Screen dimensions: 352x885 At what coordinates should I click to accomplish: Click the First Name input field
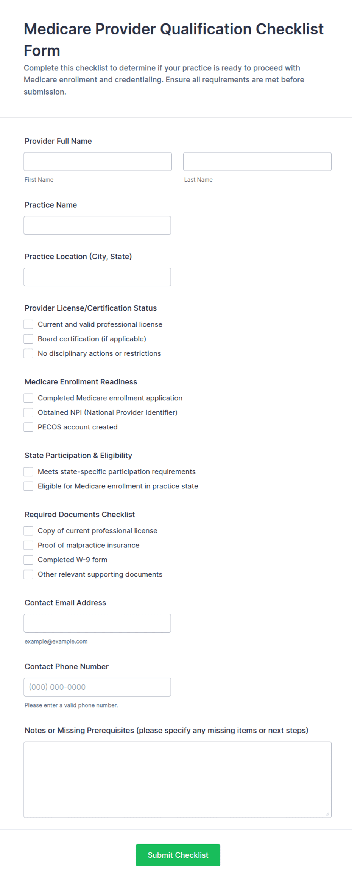tap(98, 162)
